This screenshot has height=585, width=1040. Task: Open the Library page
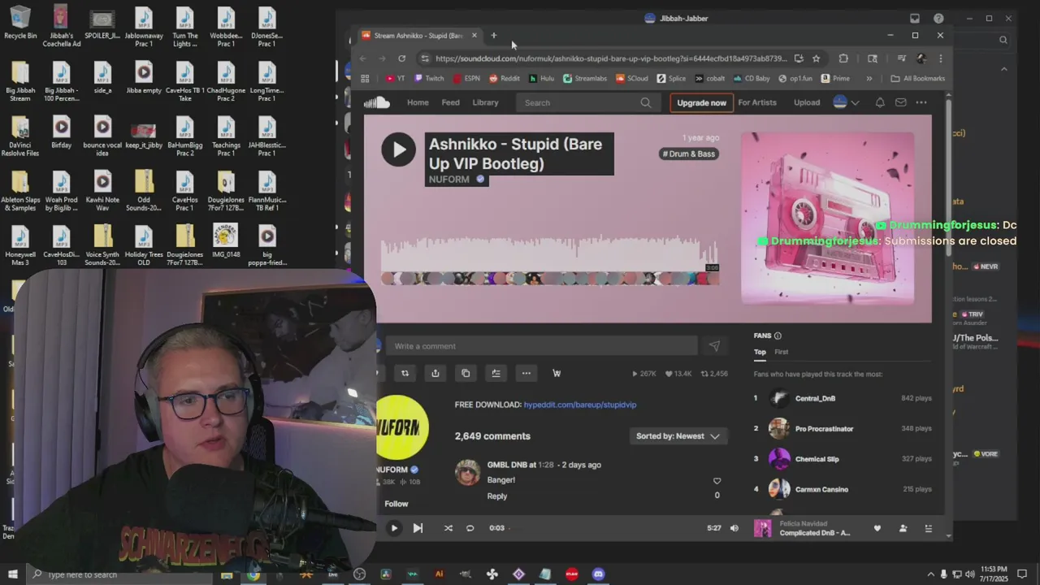[x=485, y=102]
